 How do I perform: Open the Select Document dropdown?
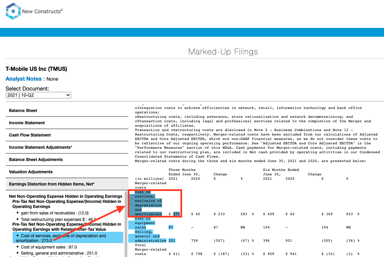(x=38, y=95)
